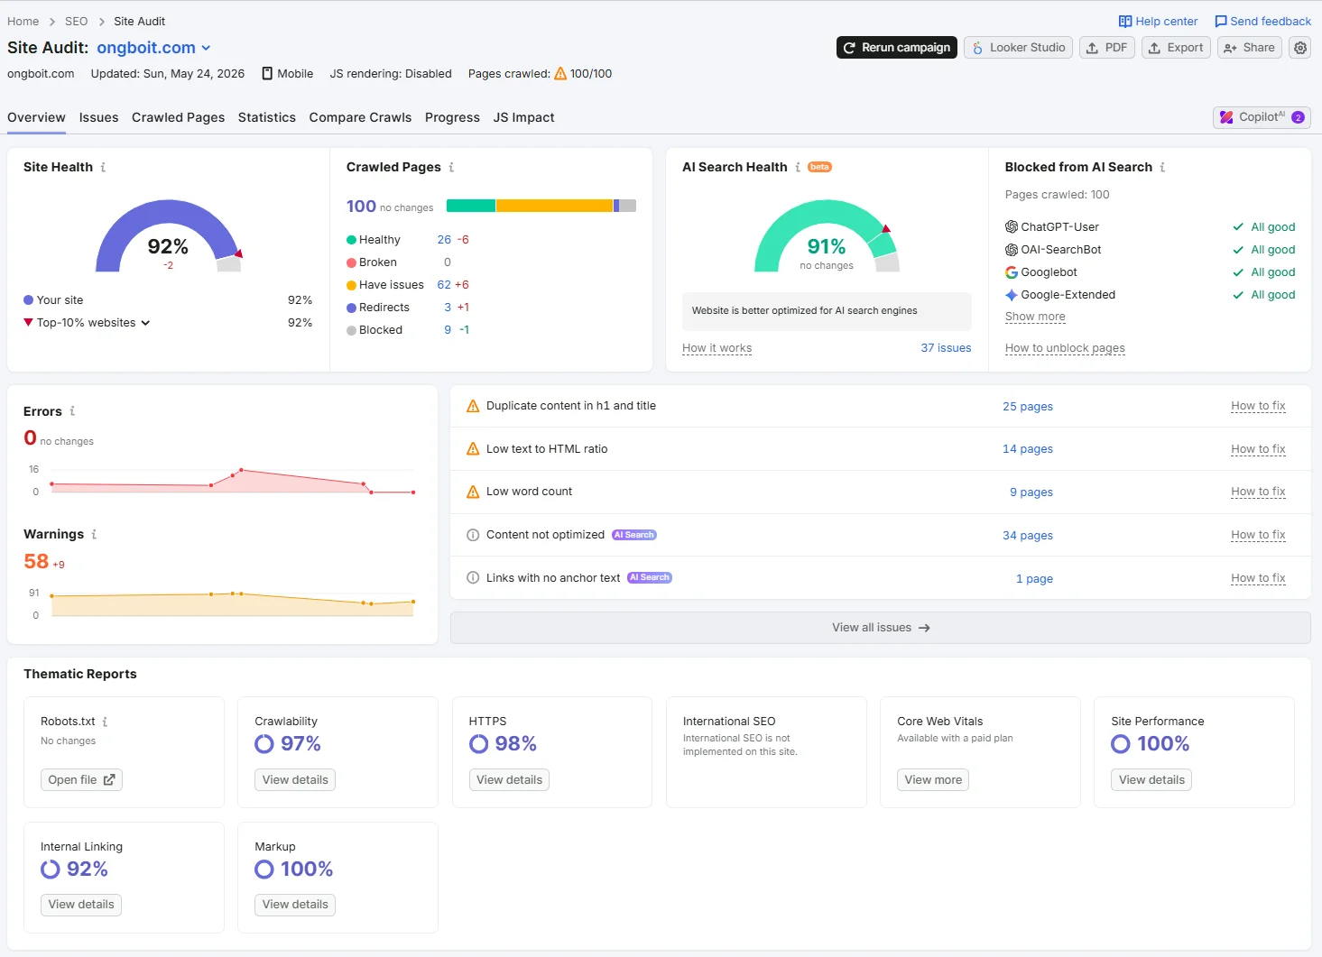Click AI Search badge on Links with no anchor text
This screenshot has width=1322, height=957.
tap(650, 578)
